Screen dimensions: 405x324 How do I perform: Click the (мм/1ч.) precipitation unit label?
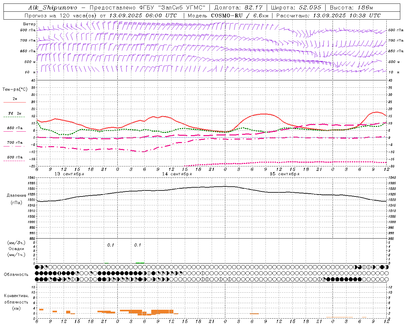tap(16, 255)
